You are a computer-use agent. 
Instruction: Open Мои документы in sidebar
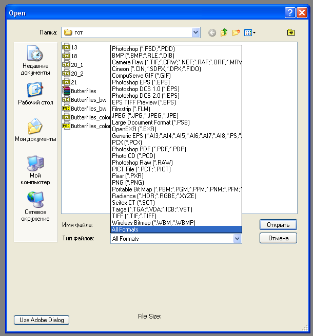pyautogui.click(x=35, y=130)
